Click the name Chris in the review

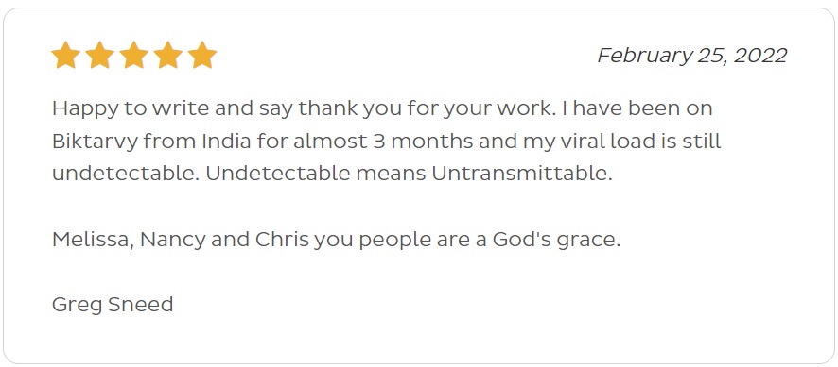coord(282,240)
